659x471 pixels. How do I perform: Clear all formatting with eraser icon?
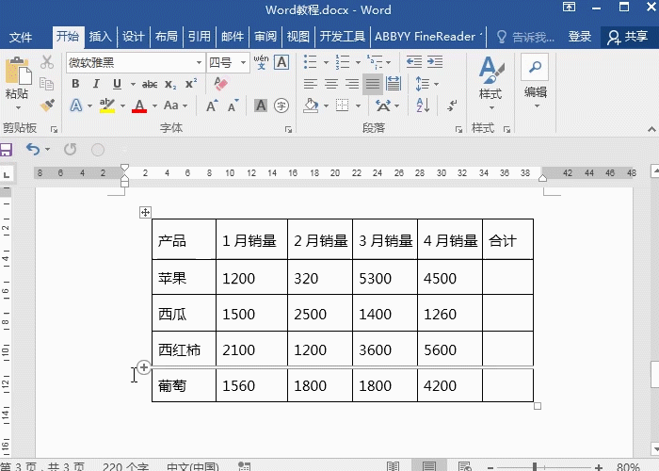pos(220,83)
